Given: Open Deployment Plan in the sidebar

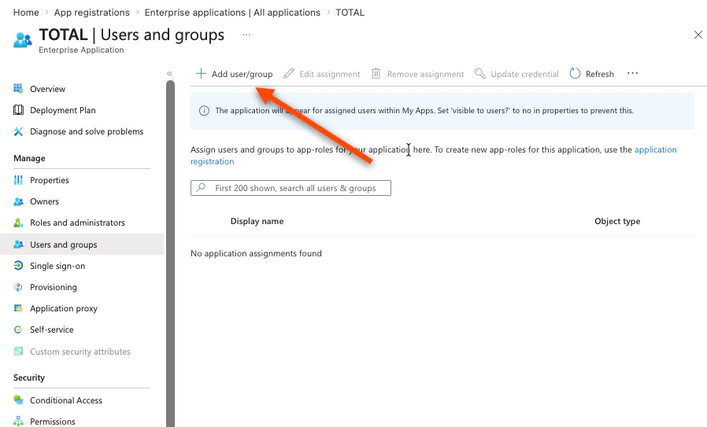Looking at the screenshot, I should [x=63, y=110].
